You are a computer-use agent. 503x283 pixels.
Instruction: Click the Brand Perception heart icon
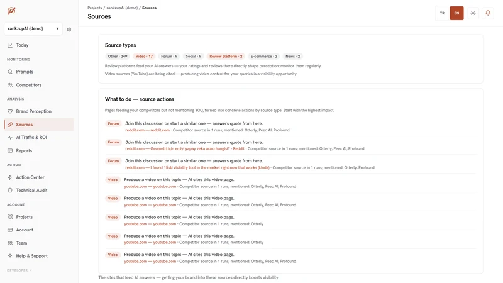click(x=10, y=111)
